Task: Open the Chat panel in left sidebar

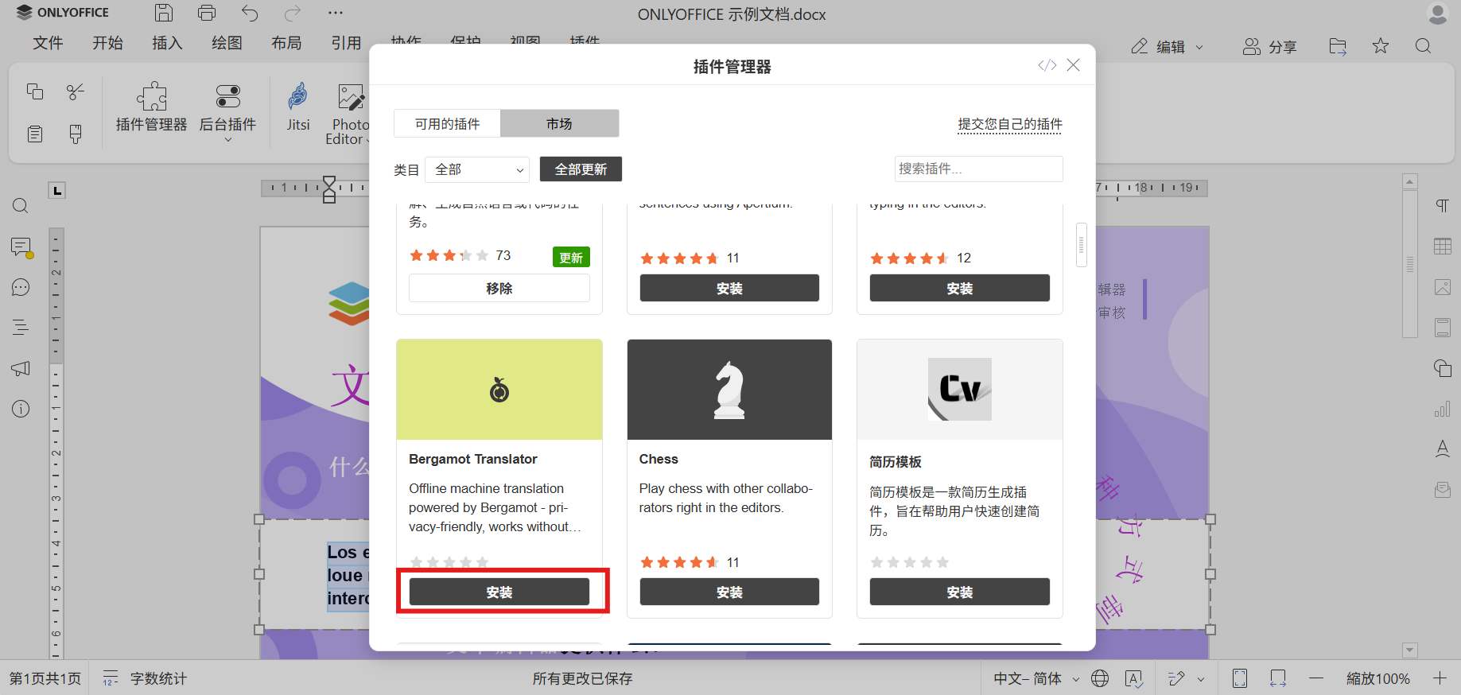Action: [21, 287]
